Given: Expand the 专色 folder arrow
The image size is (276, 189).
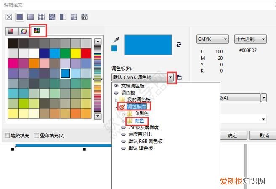Looking at the screenshot, I should (123, 121).
